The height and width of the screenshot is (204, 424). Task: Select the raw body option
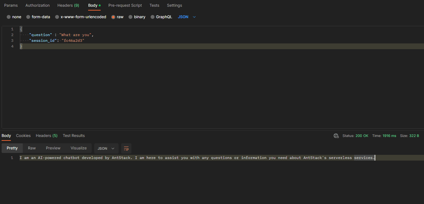(x=117, y=17)
